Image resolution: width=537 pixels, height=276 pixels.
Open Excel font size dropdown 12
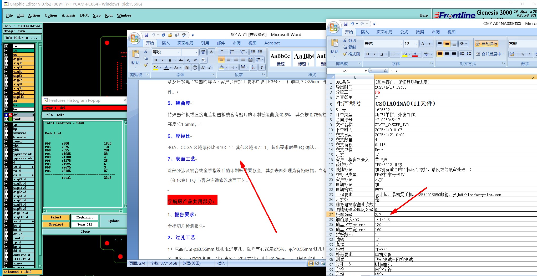coord(416,44)
